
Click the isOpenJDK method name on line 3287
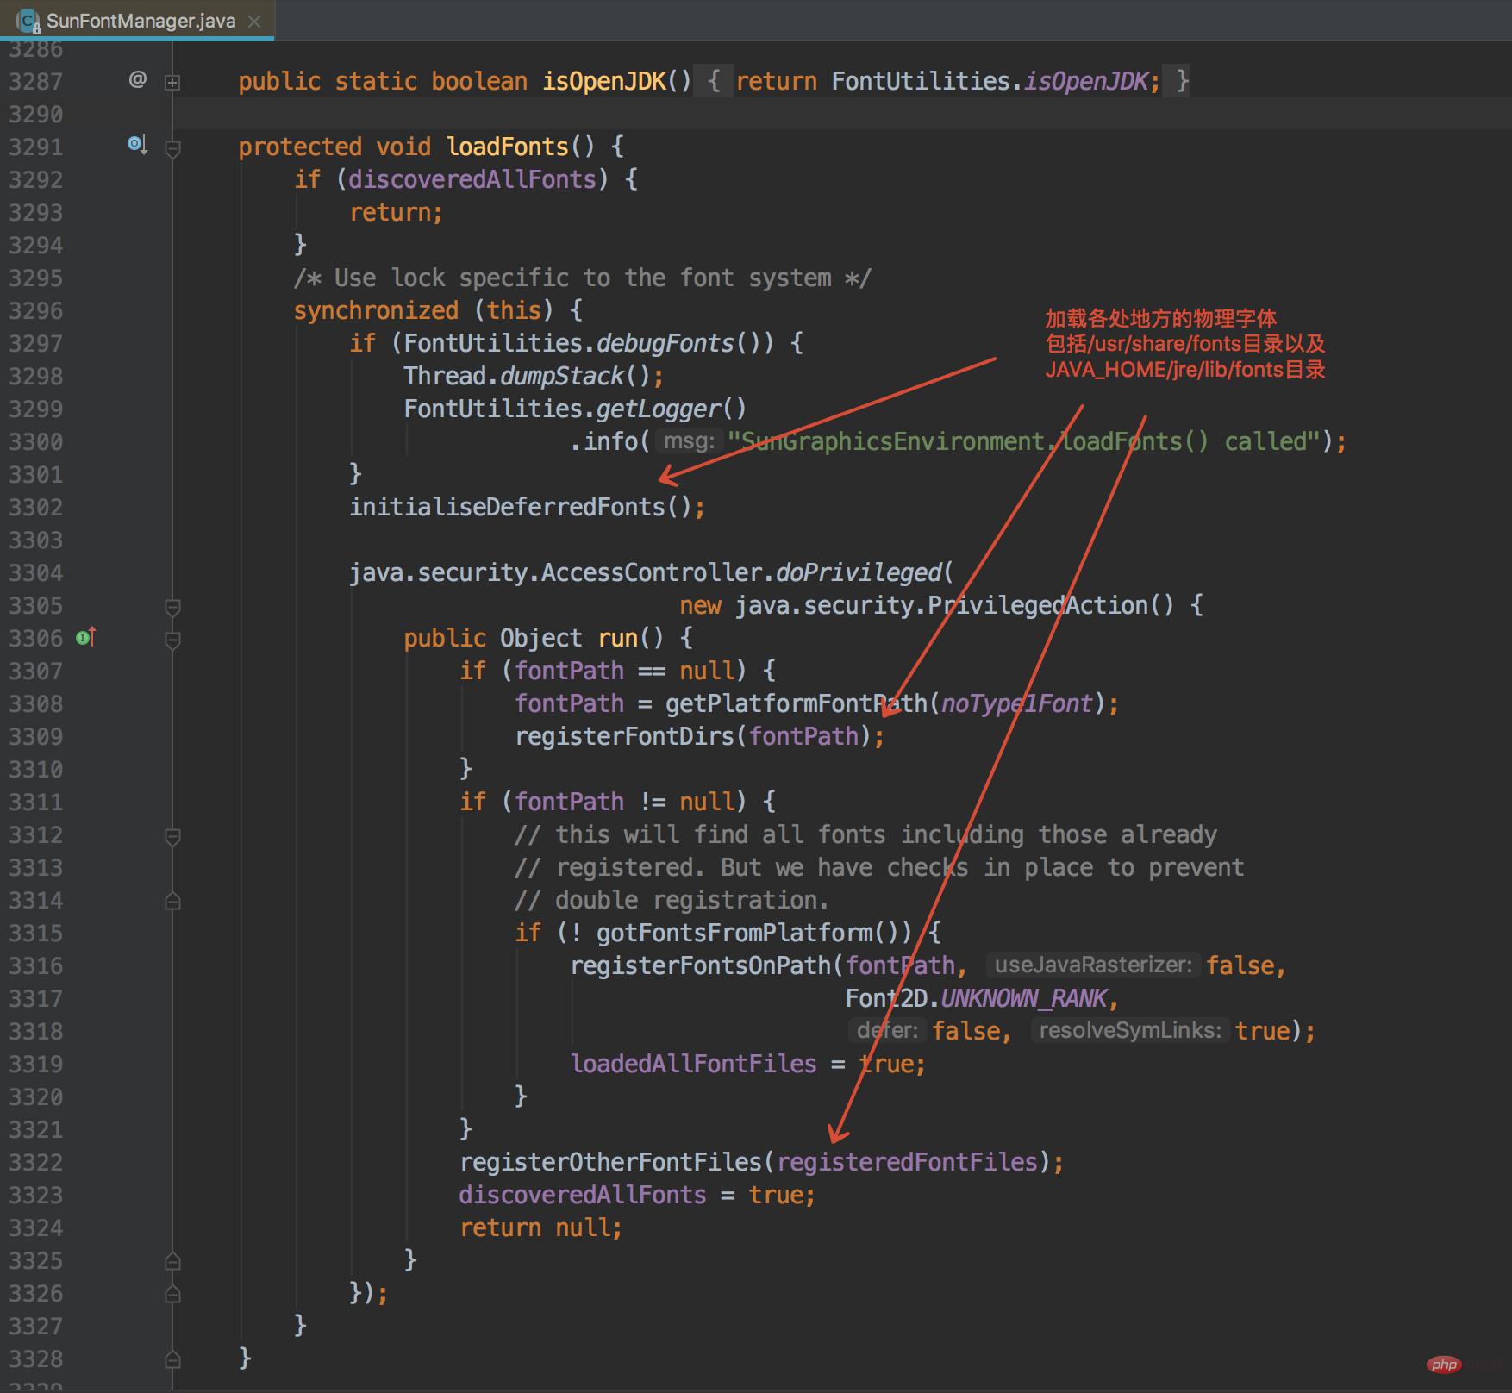coord(603,81)
